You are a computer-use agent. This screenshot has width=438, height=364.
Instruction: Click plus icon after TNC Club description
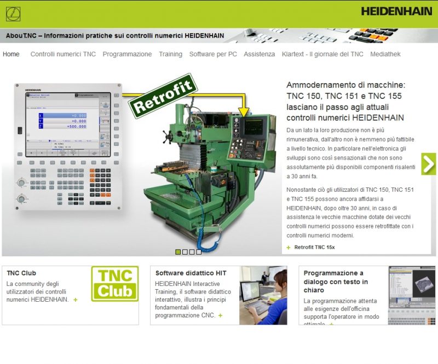tap(76, 300)
